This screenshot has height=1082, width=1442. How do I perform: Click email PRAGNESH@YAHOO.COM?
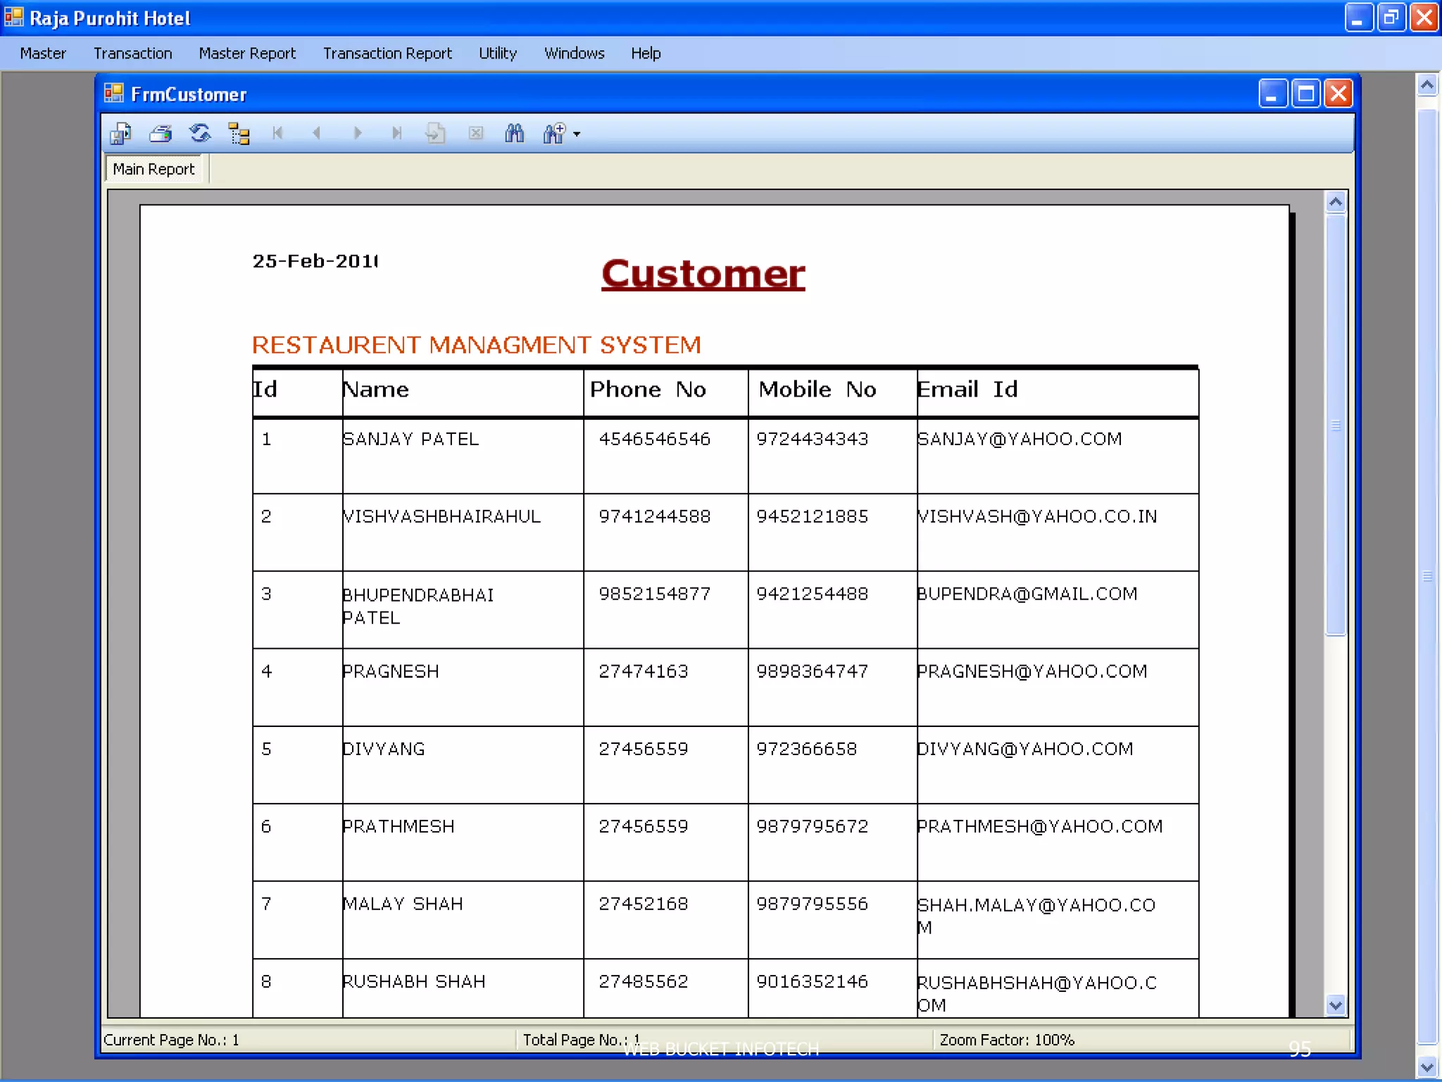1032,671
